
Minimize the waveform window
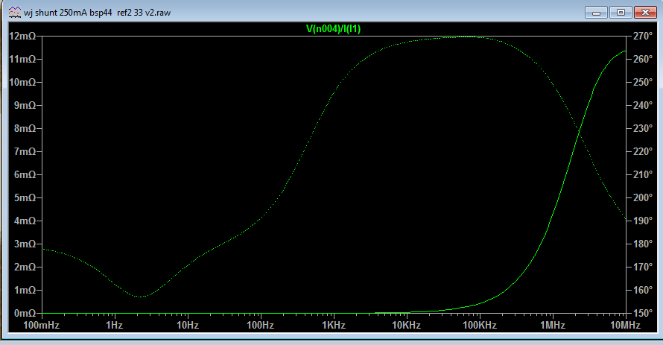click(x=596, y=13)
